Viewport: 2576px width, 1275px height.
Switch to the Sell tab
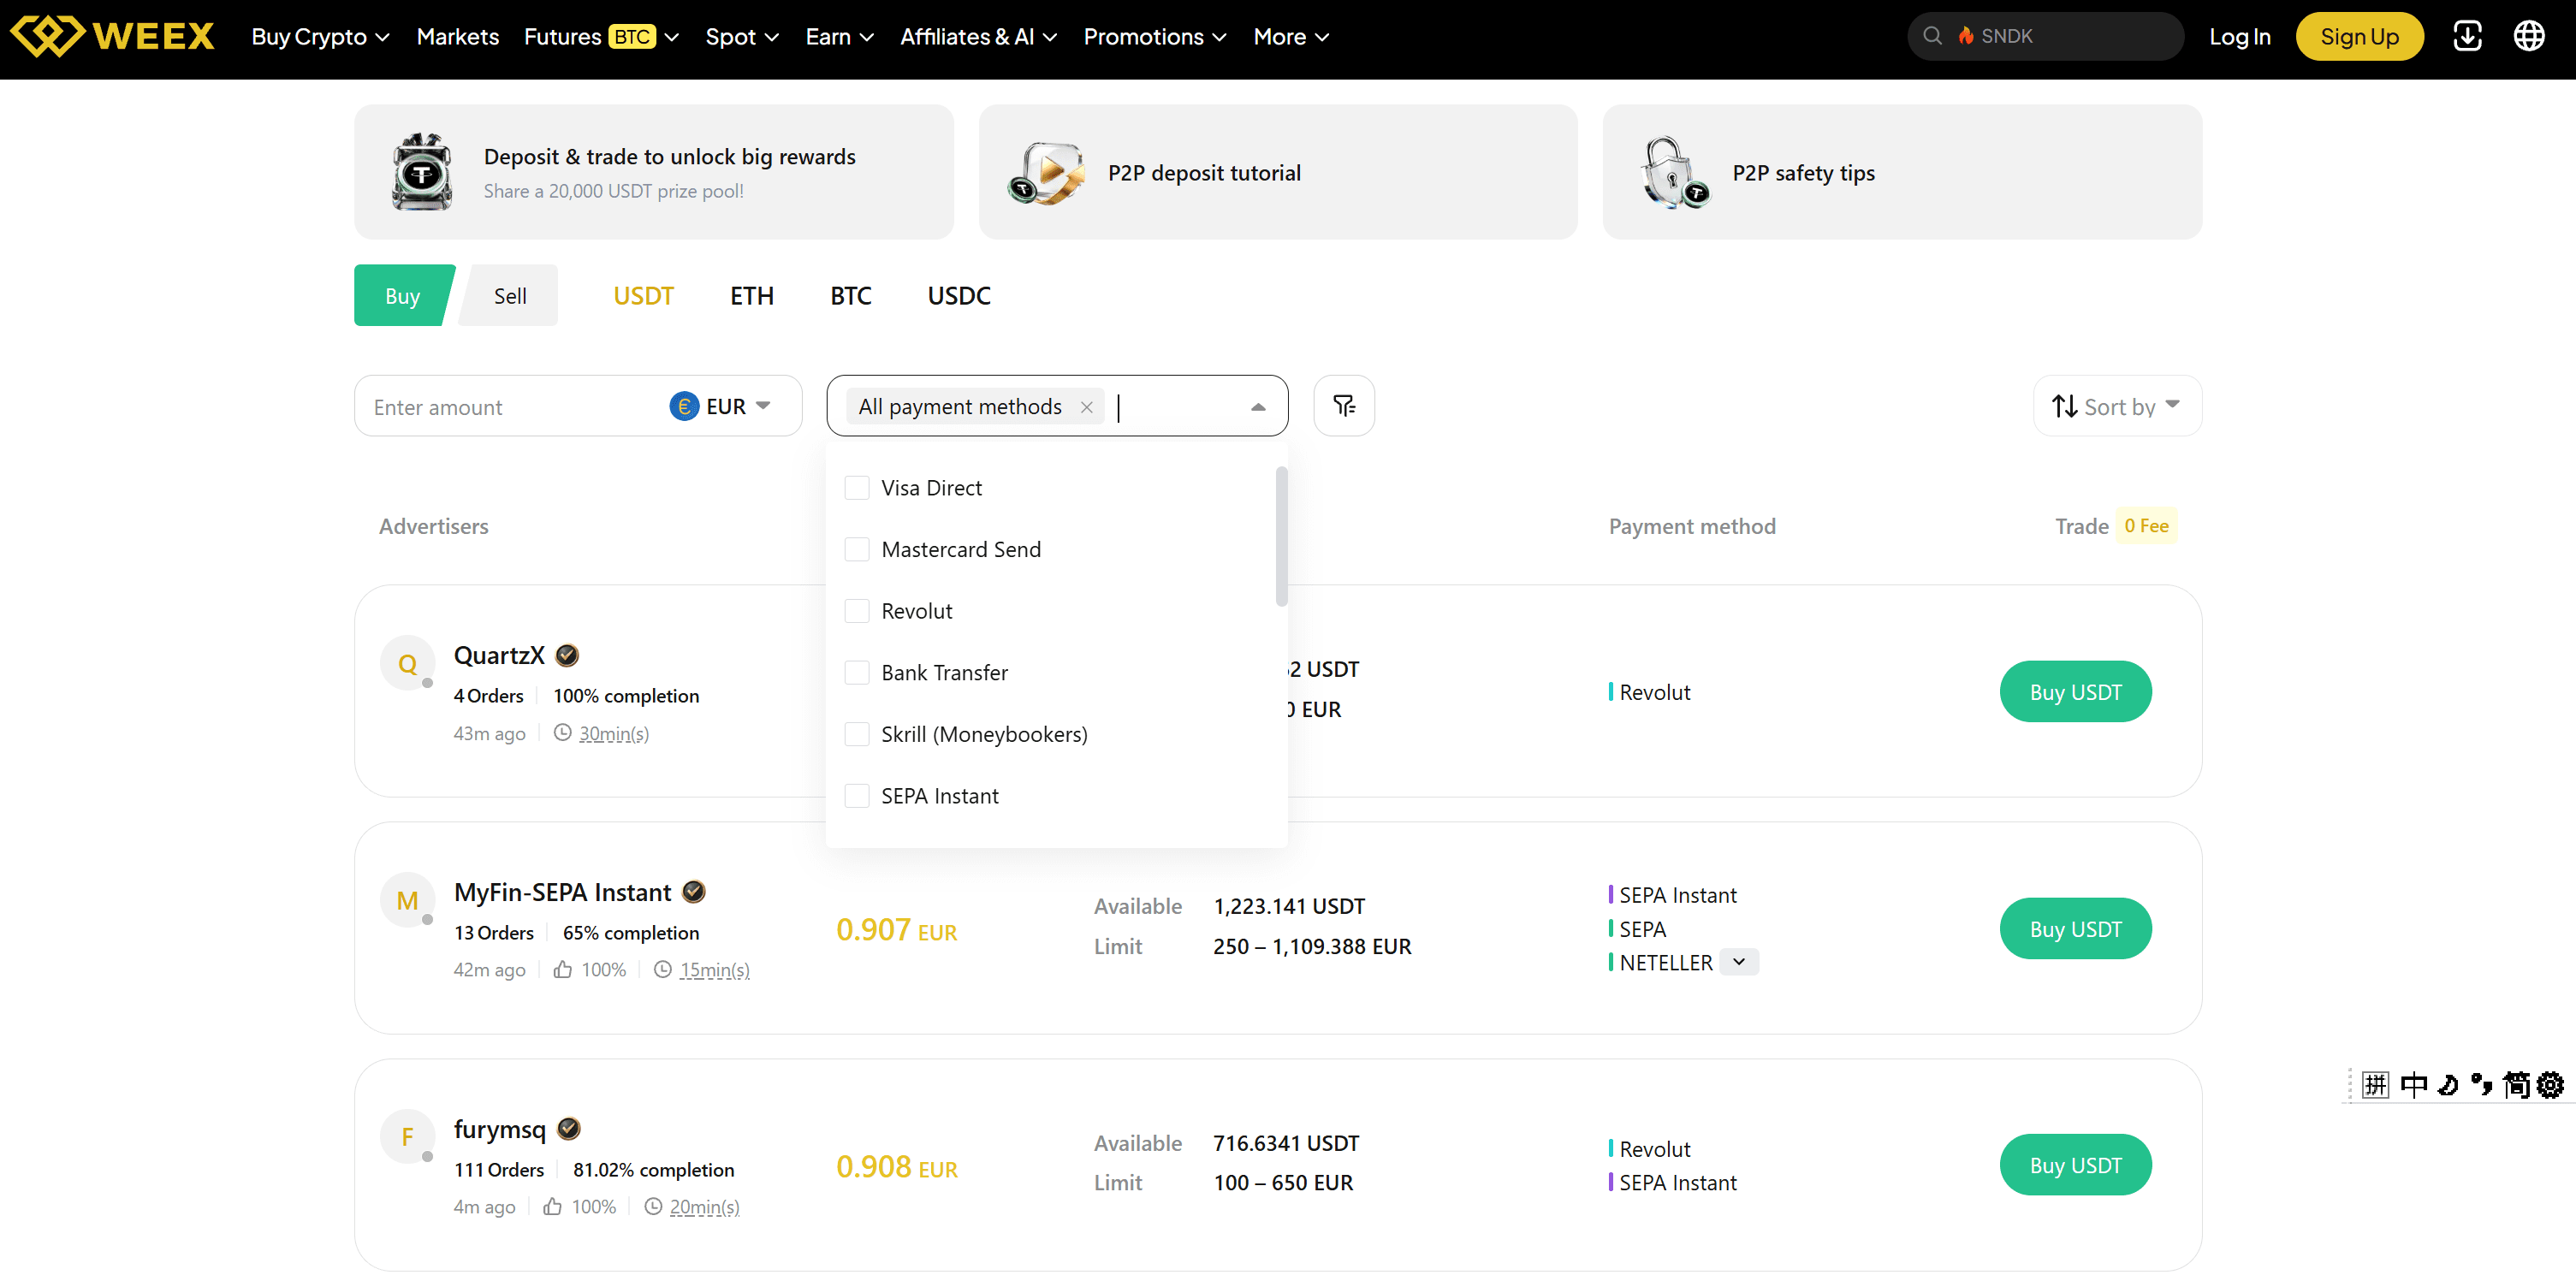(509, 295)
